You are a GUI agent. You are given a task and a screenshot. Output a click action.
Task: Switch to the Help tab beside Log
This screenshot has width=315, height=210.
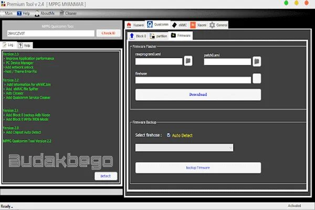point(25,46)
